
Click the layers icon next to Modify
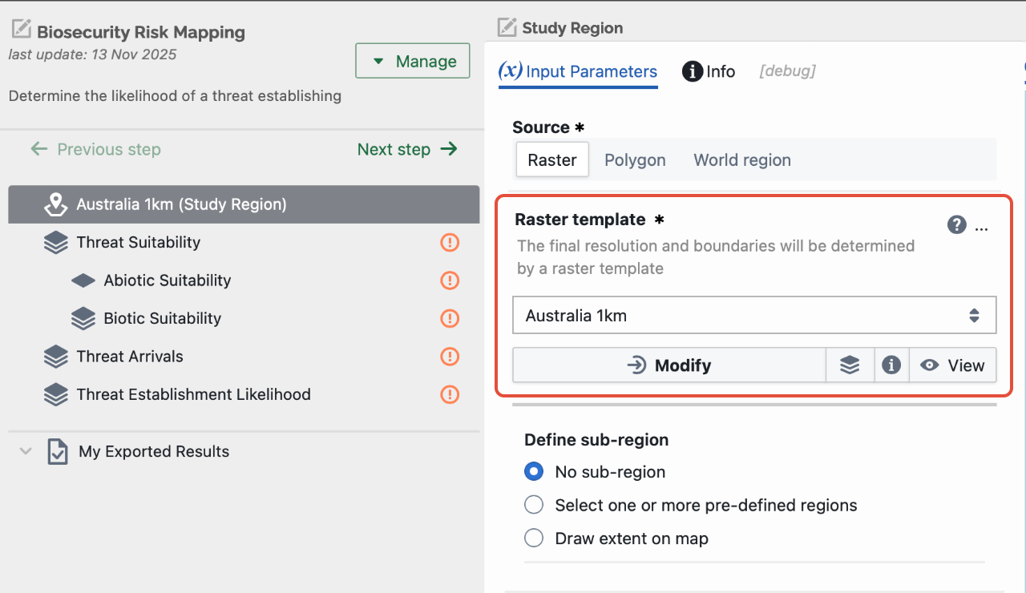click(850, 365)
